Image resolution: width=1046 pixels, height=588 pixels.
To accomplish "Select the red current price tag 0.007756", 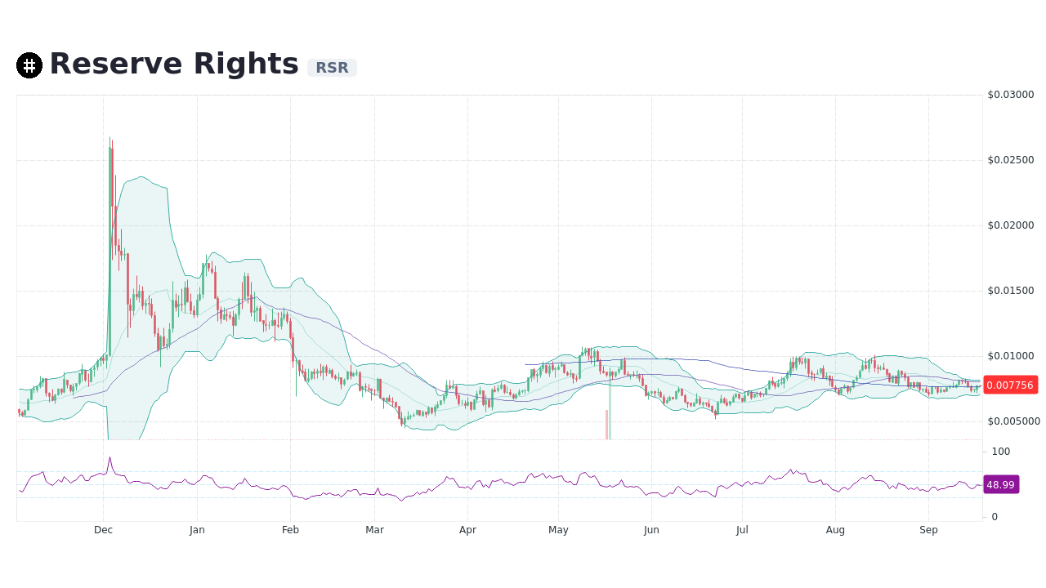I will [1011, 385].
